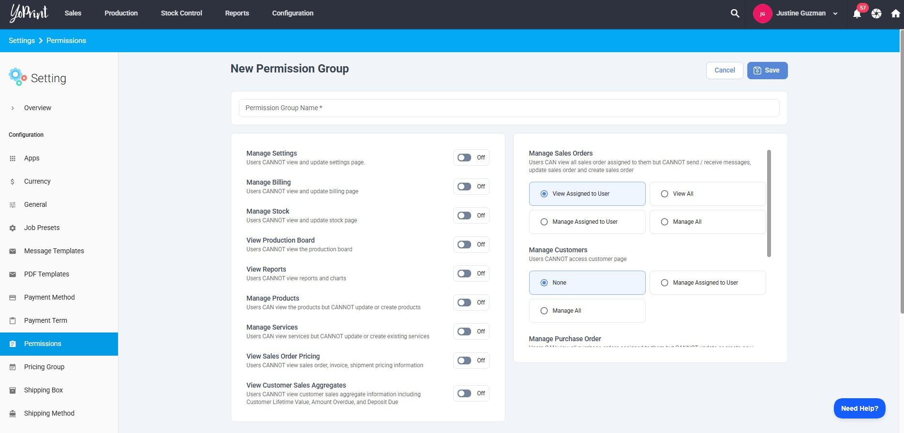Enable the Manage Settings toggle
Image resolution: width=904 pixels, height=433 pixels.
(x=465, y=158)
